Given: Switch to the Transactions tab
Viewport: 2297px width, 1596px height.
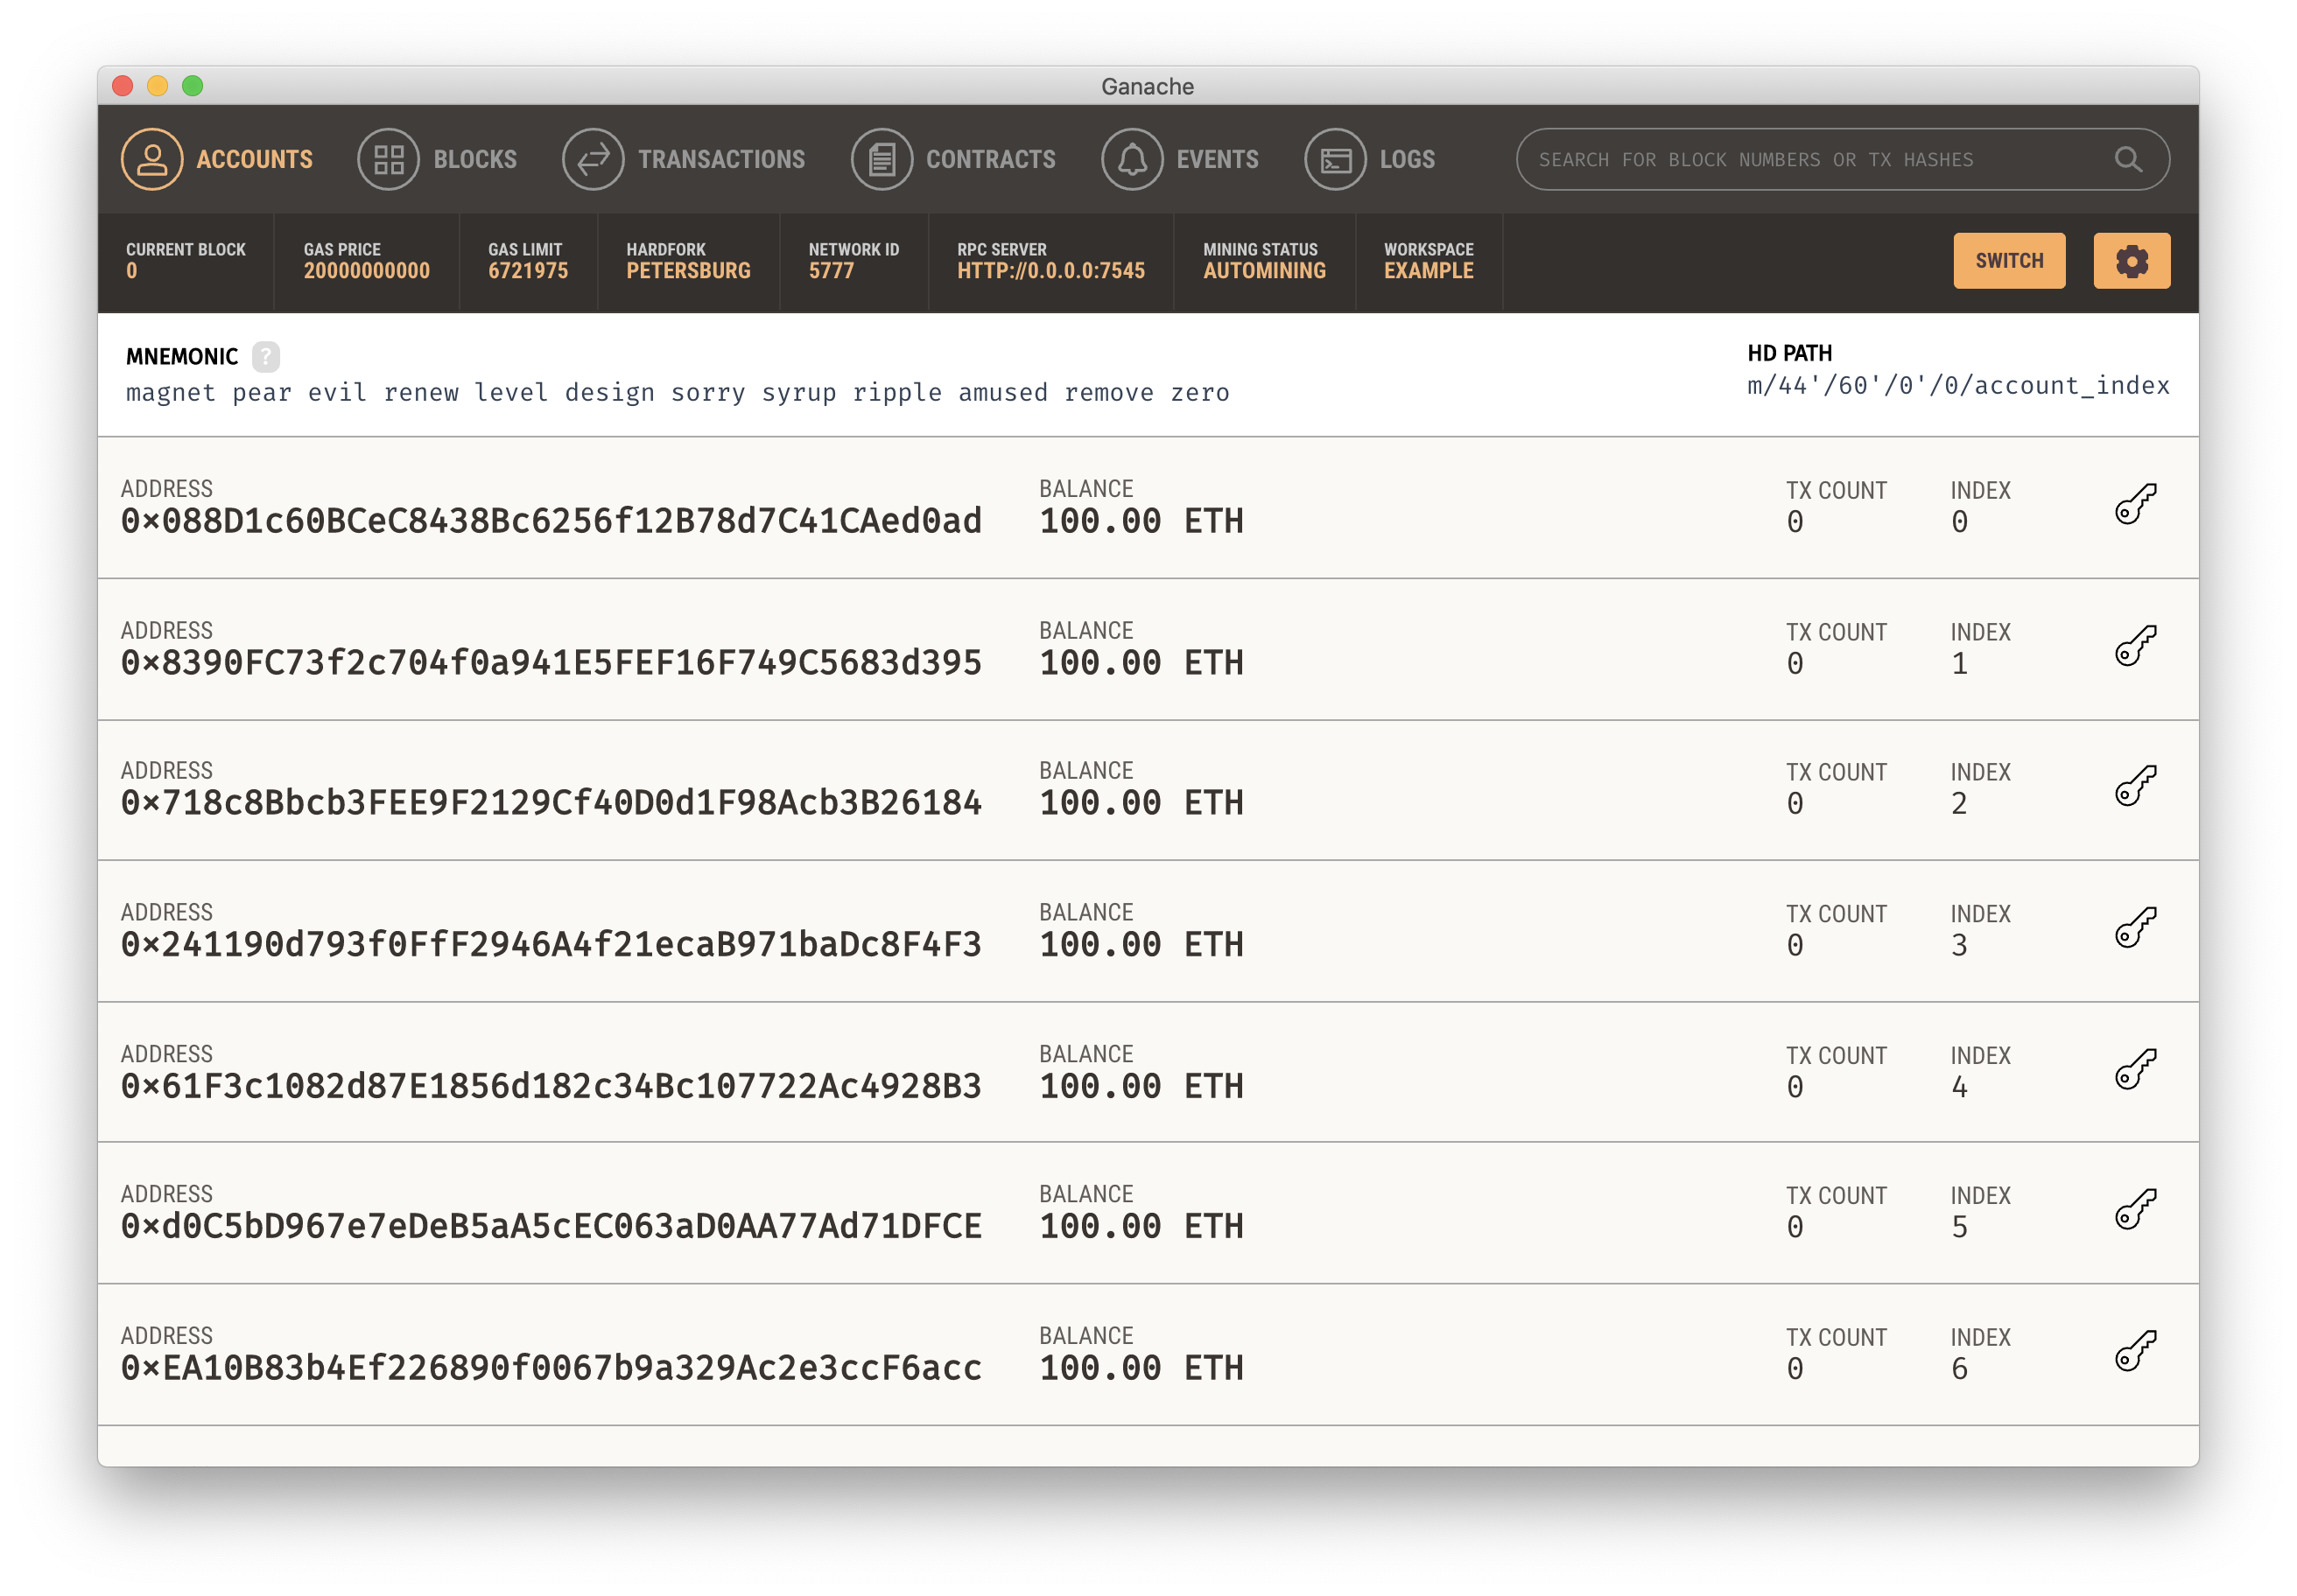Looking at the screenshot, I should (x=685, y=160).
